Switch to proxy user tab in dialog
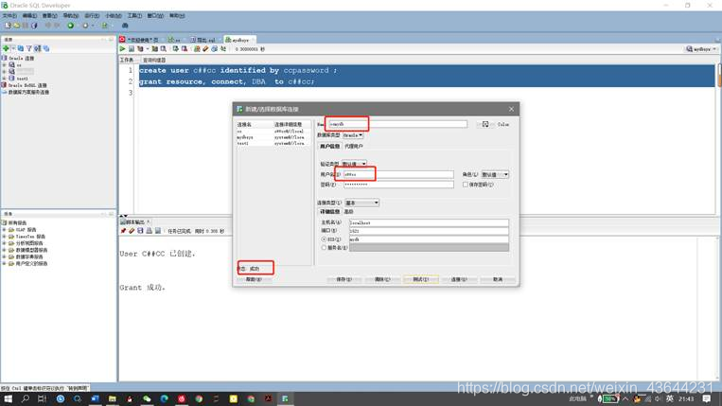The height and width of the screenshot is (406, 722). [x=354, y=147]
